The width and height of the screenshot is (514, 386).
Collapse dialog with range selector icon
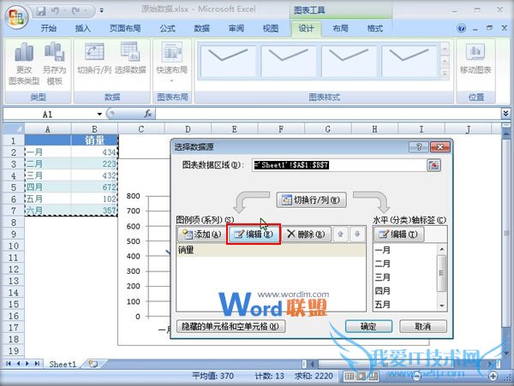click(433, 165)
